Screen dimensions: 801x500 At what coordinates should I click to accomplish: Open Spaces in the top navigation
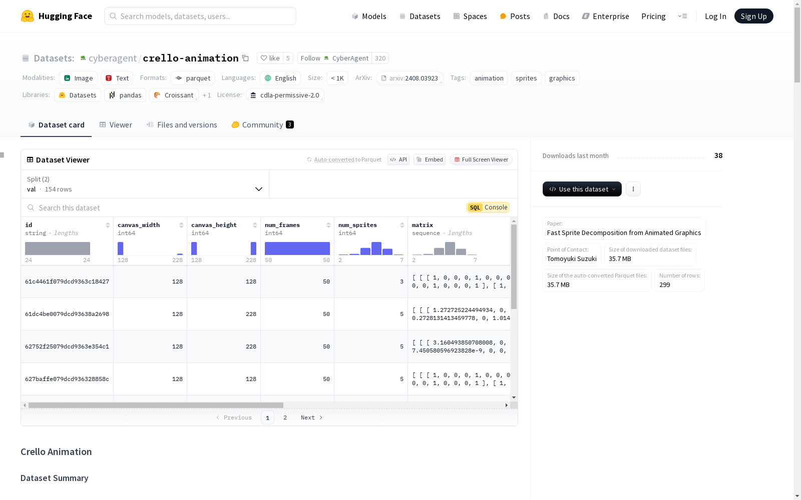[470, 16]
